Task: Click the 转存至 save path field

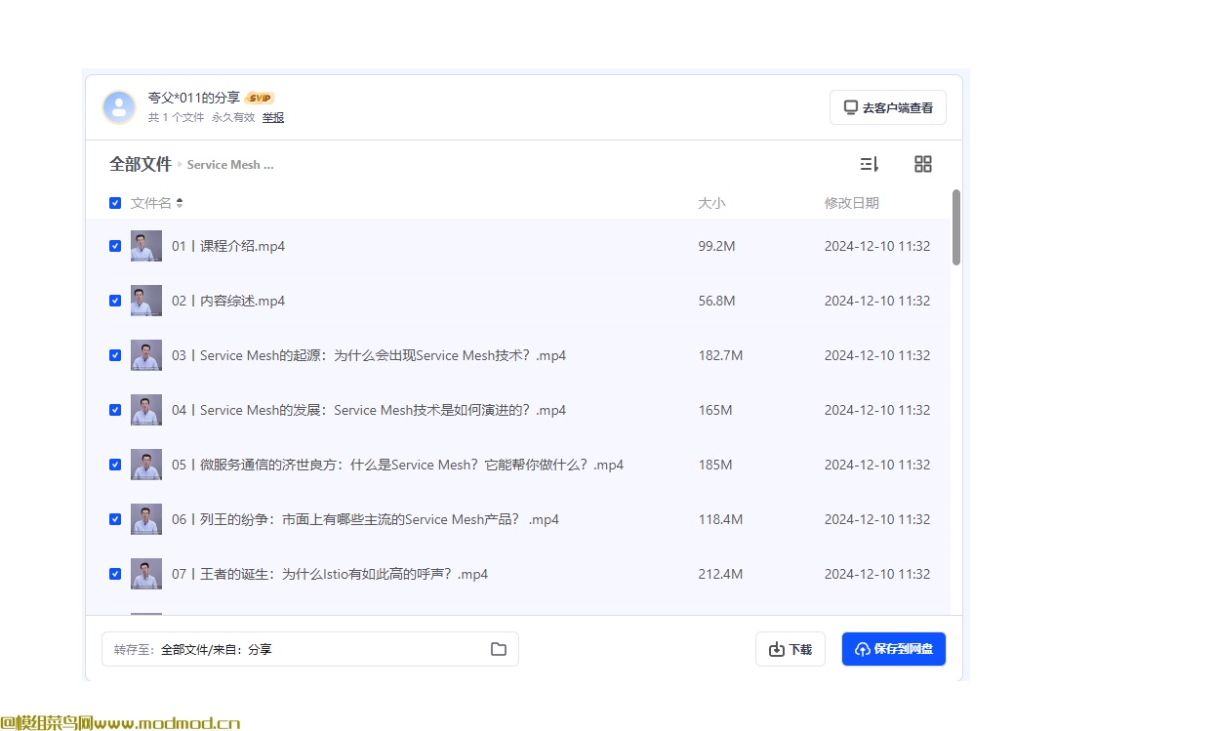Action: (x=310, y=649)
